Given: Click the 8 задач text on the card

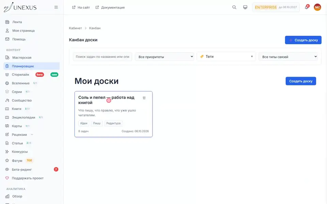Looking at the screenshot, I should point(83,131).
